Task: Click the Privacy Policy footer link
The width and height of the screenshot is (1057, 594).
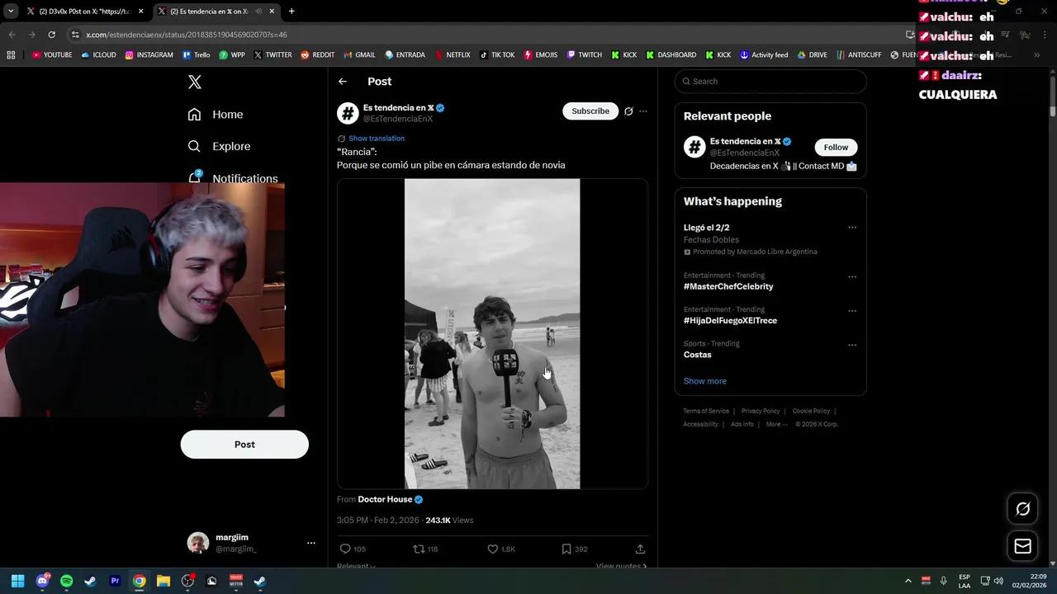Action: pos(761,411)
